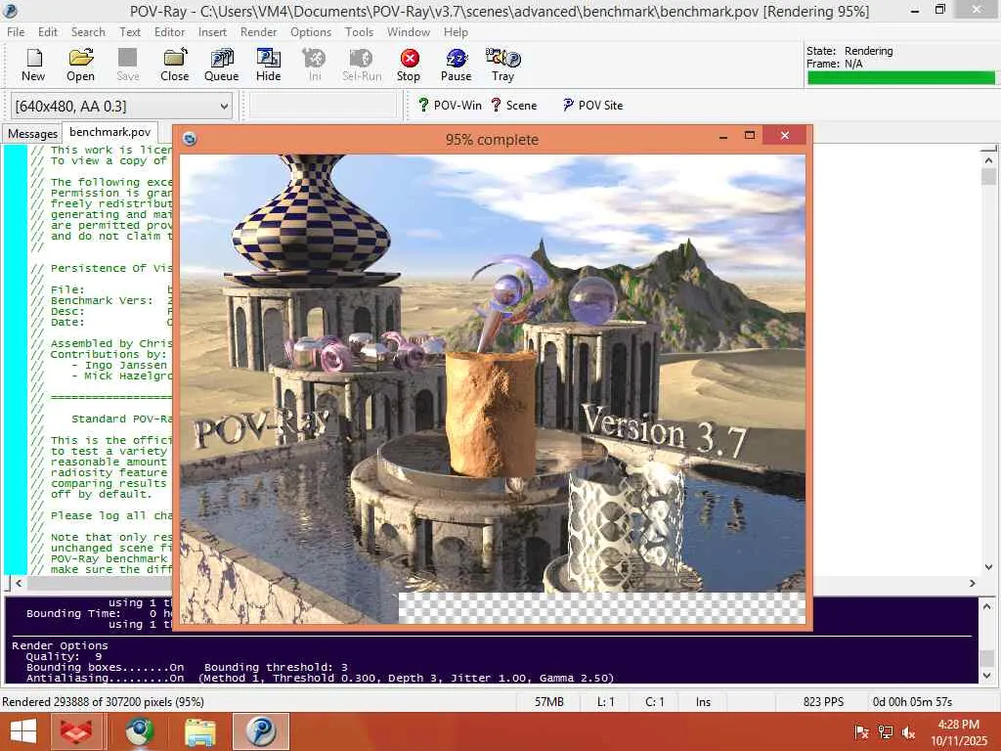The height and width of the screenshot is (751, 1001).
Task: Click the Close file toolbar icon
Action: click(x=174, y=66)
